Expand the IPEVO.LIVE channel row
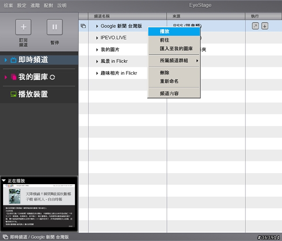 point(97,38)
